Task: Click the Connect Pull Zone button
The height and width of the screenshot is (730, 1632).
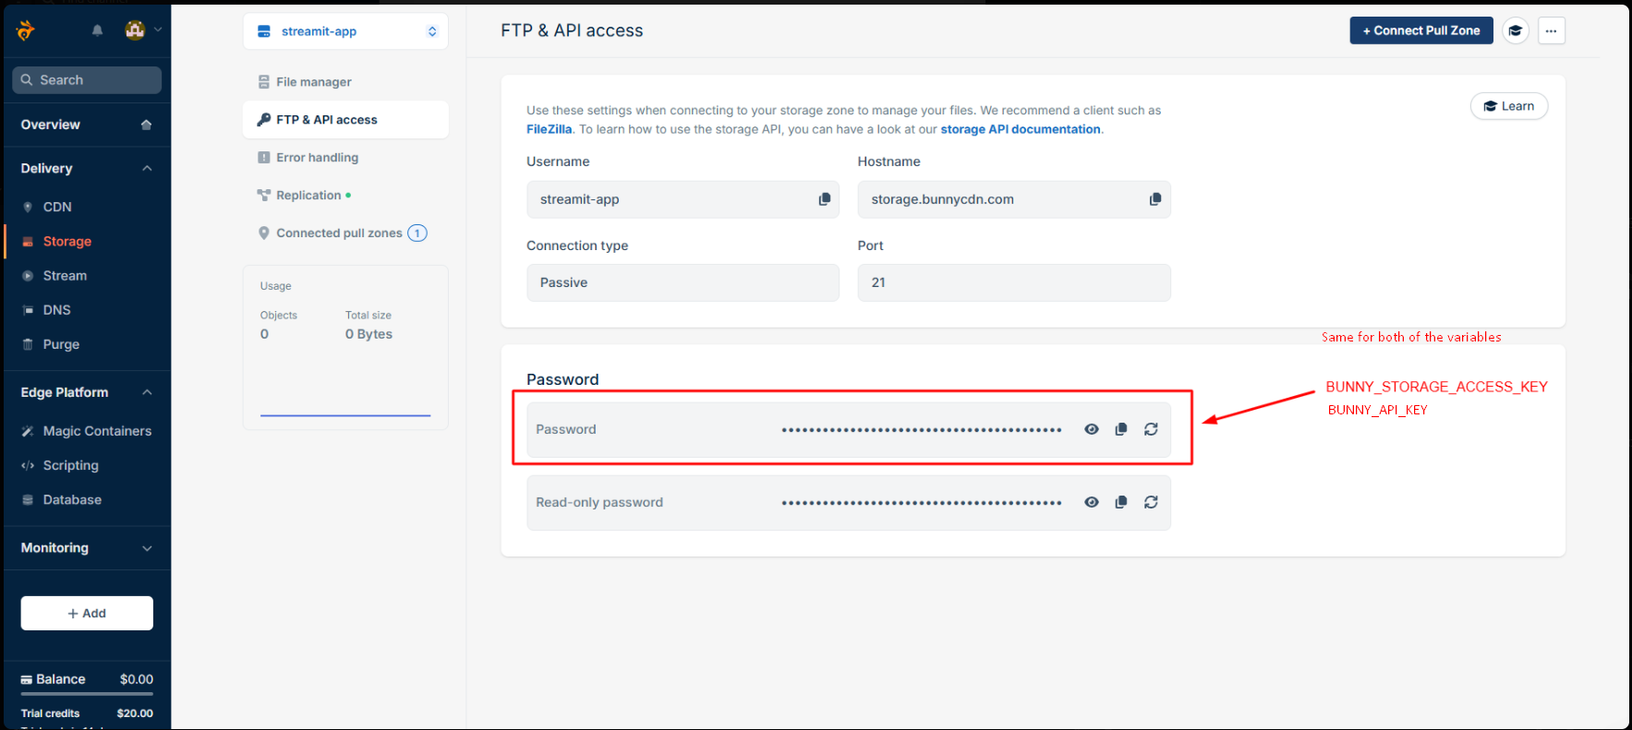Action: pos(1420,30)
